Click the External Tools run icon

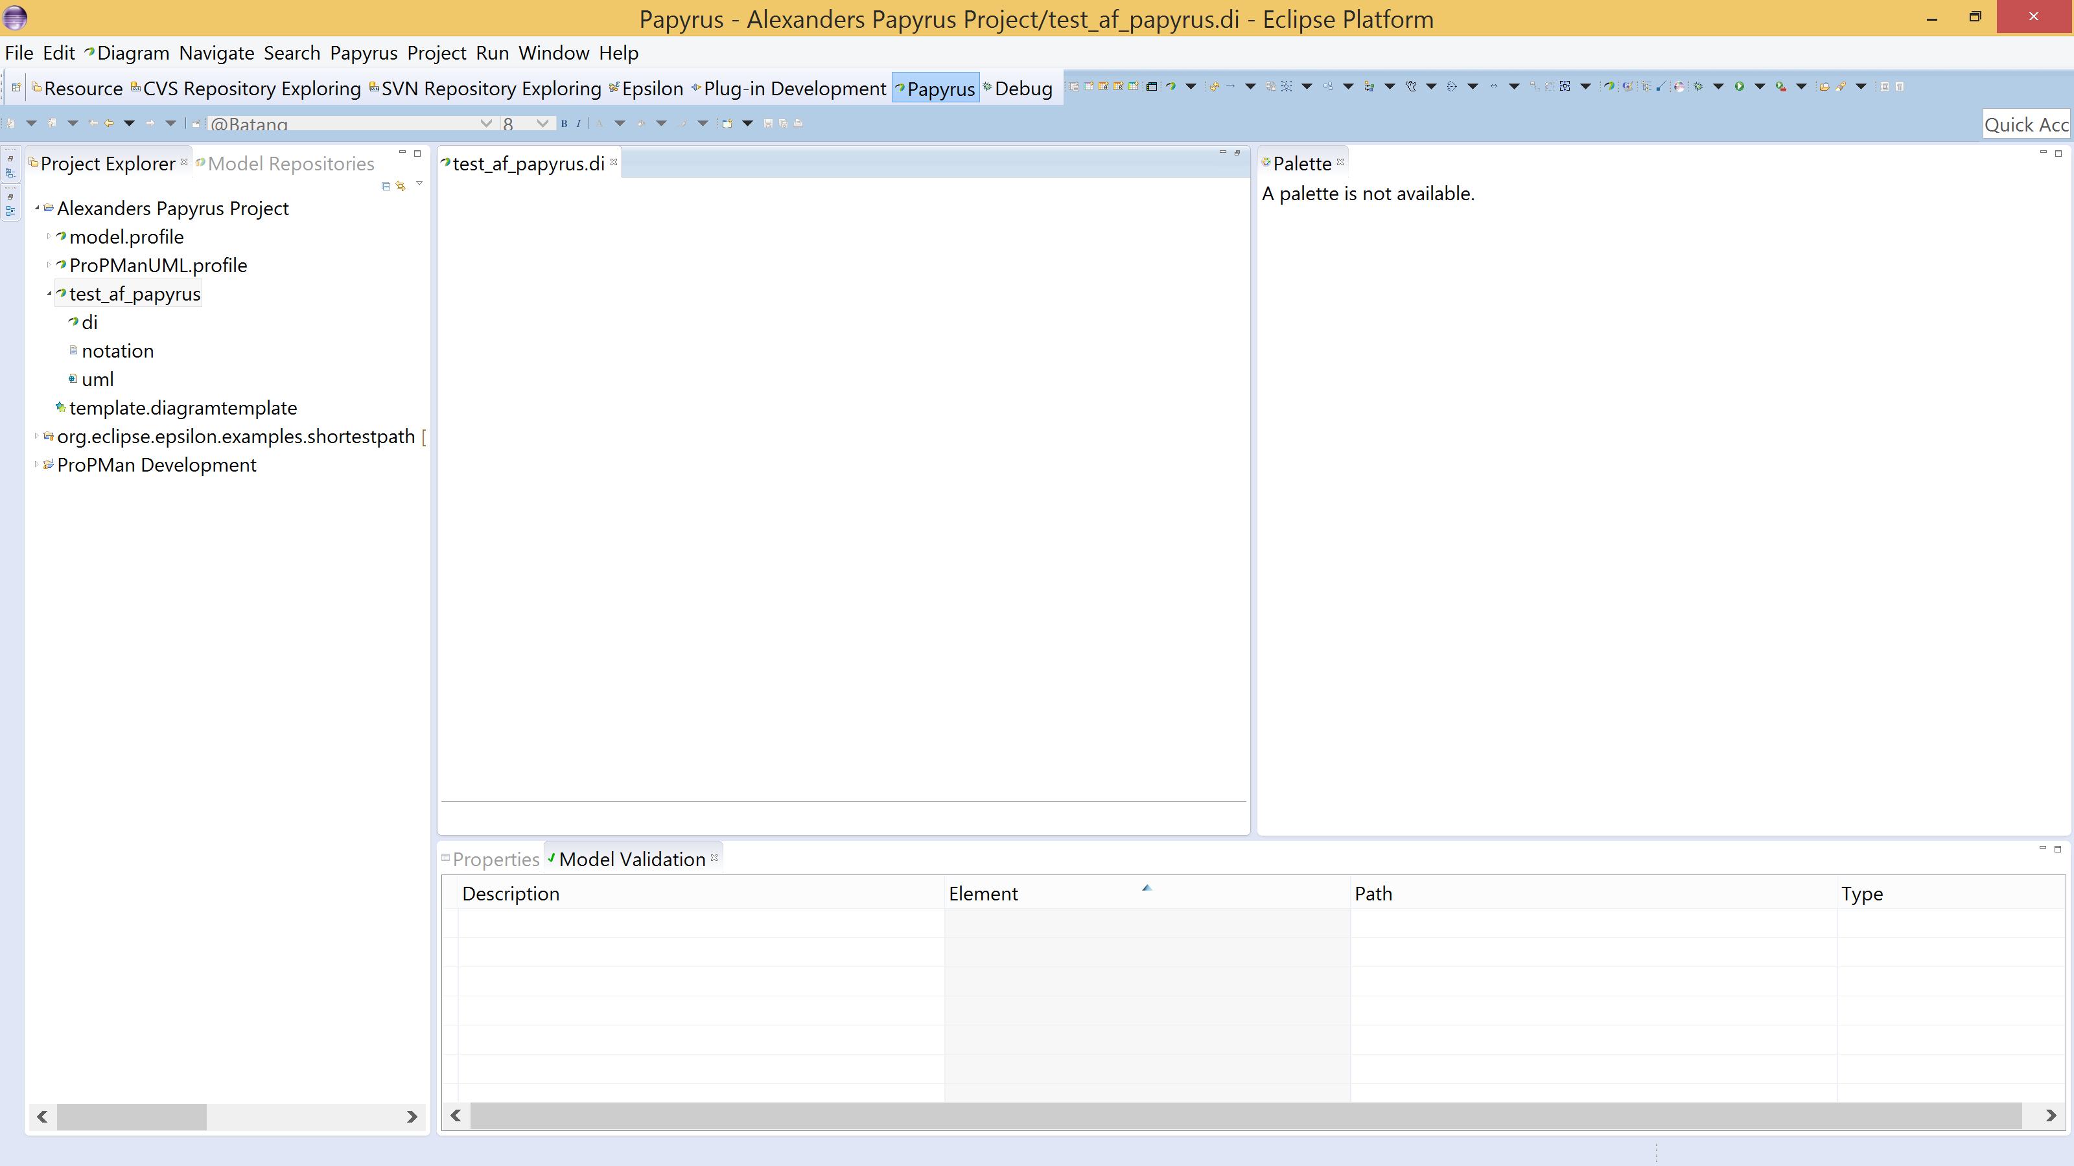coord(1781,87)
